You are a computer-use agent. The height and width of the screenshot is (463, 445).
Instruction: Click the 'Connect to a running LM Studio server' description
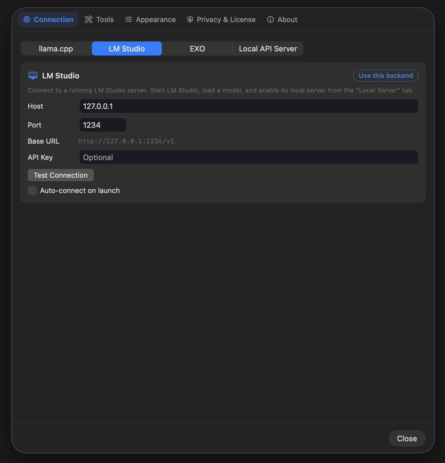(221, 90)
